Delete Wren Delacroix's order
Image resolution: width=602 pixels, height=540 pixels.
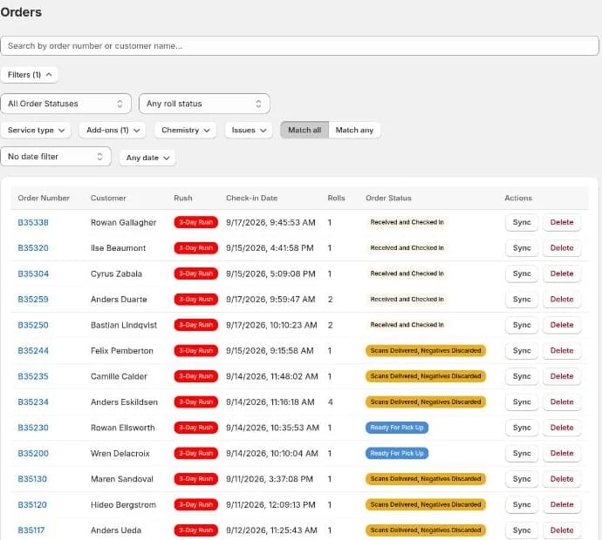562,454
